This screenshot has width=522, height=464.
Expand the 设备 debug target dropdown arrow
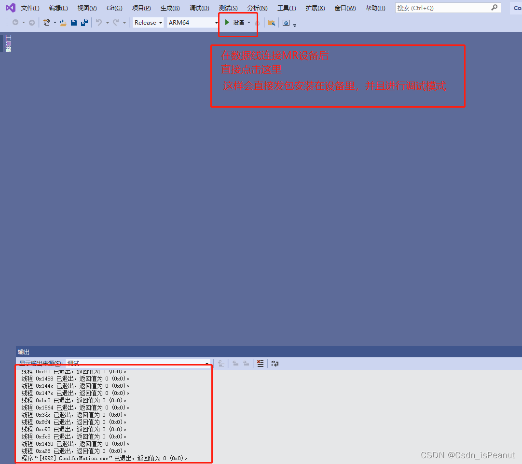pos(249,23)
